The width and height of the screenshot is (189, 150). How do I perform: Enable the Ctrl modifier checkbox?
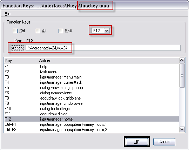[x=15, y=31]
